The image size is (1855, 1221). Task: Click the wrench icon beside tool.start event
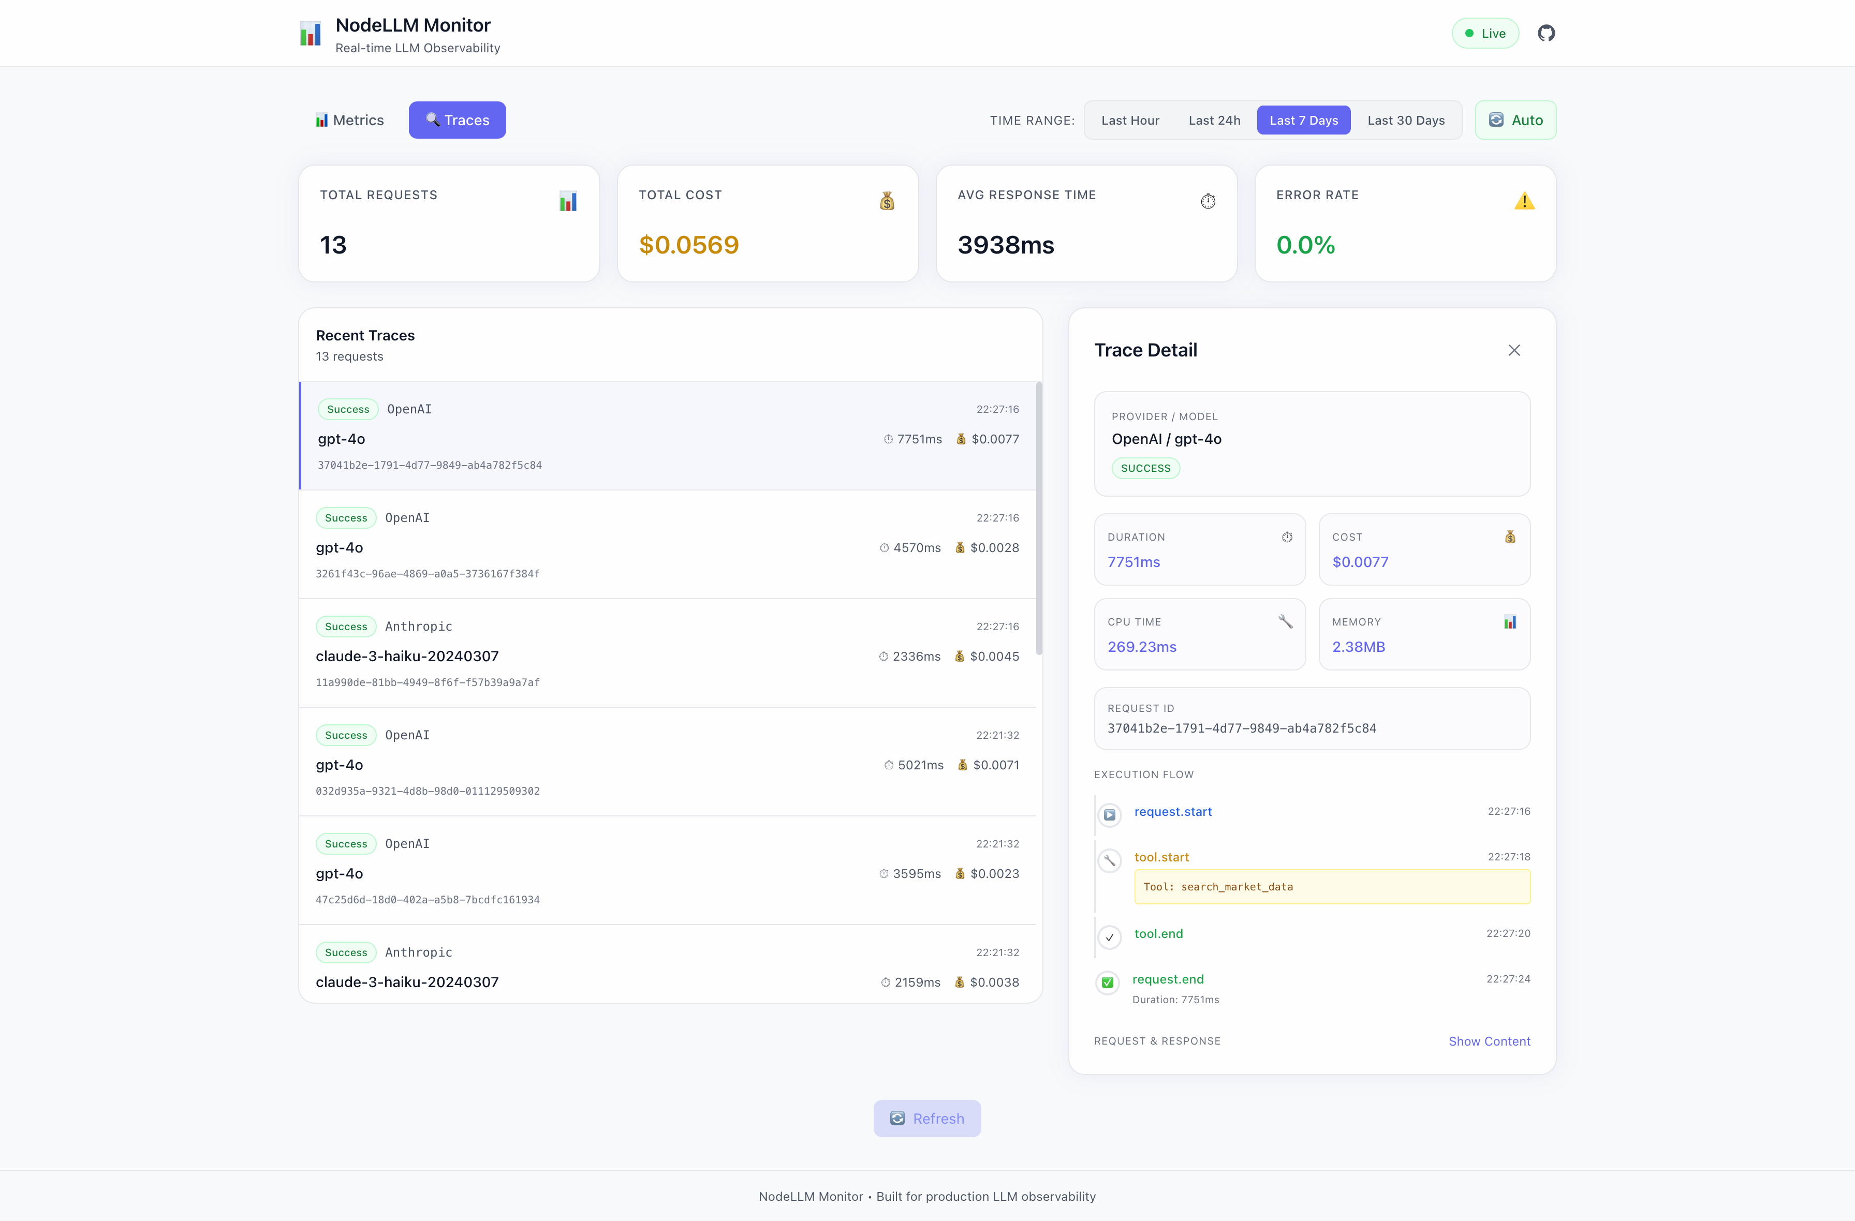point(1110,860)
